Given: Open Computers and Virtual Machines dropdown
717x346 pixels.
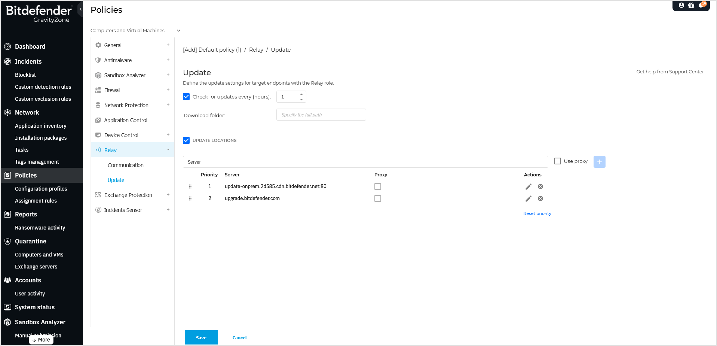Looking at the screenshot, I should (x=135, y=30).
